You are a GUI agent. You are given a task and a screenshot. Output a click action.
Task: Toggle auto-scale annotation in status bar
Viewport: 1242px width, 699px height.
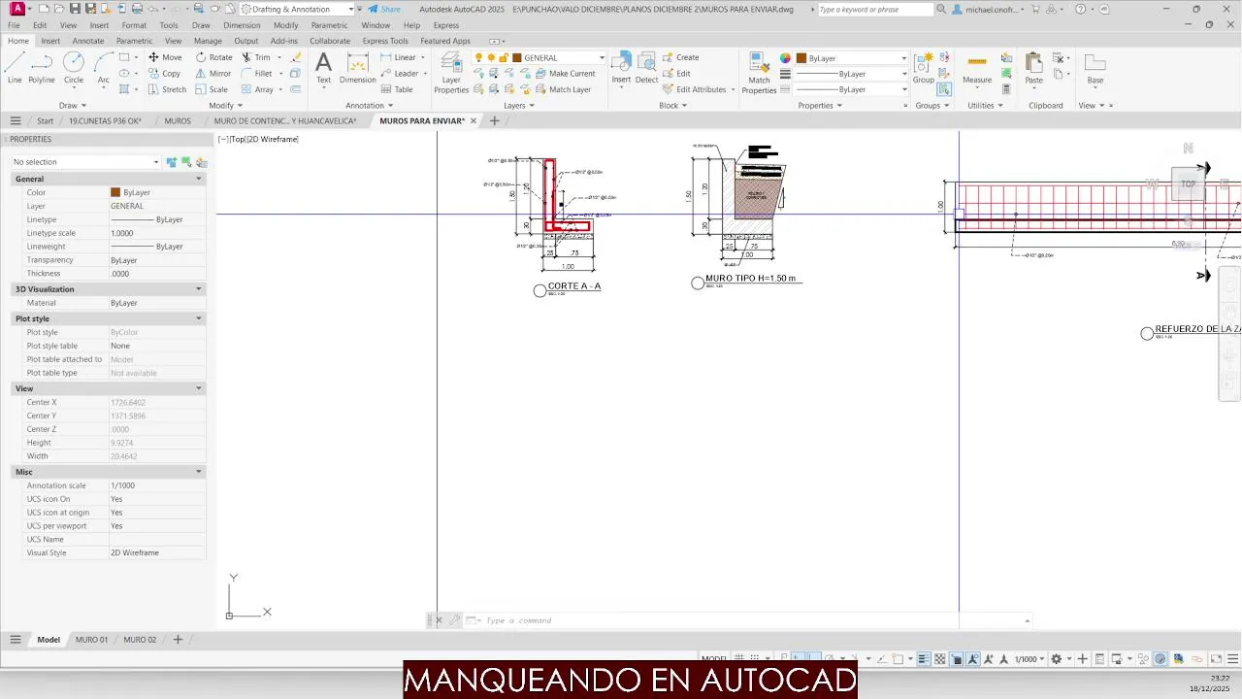click(x=988, y=658)
